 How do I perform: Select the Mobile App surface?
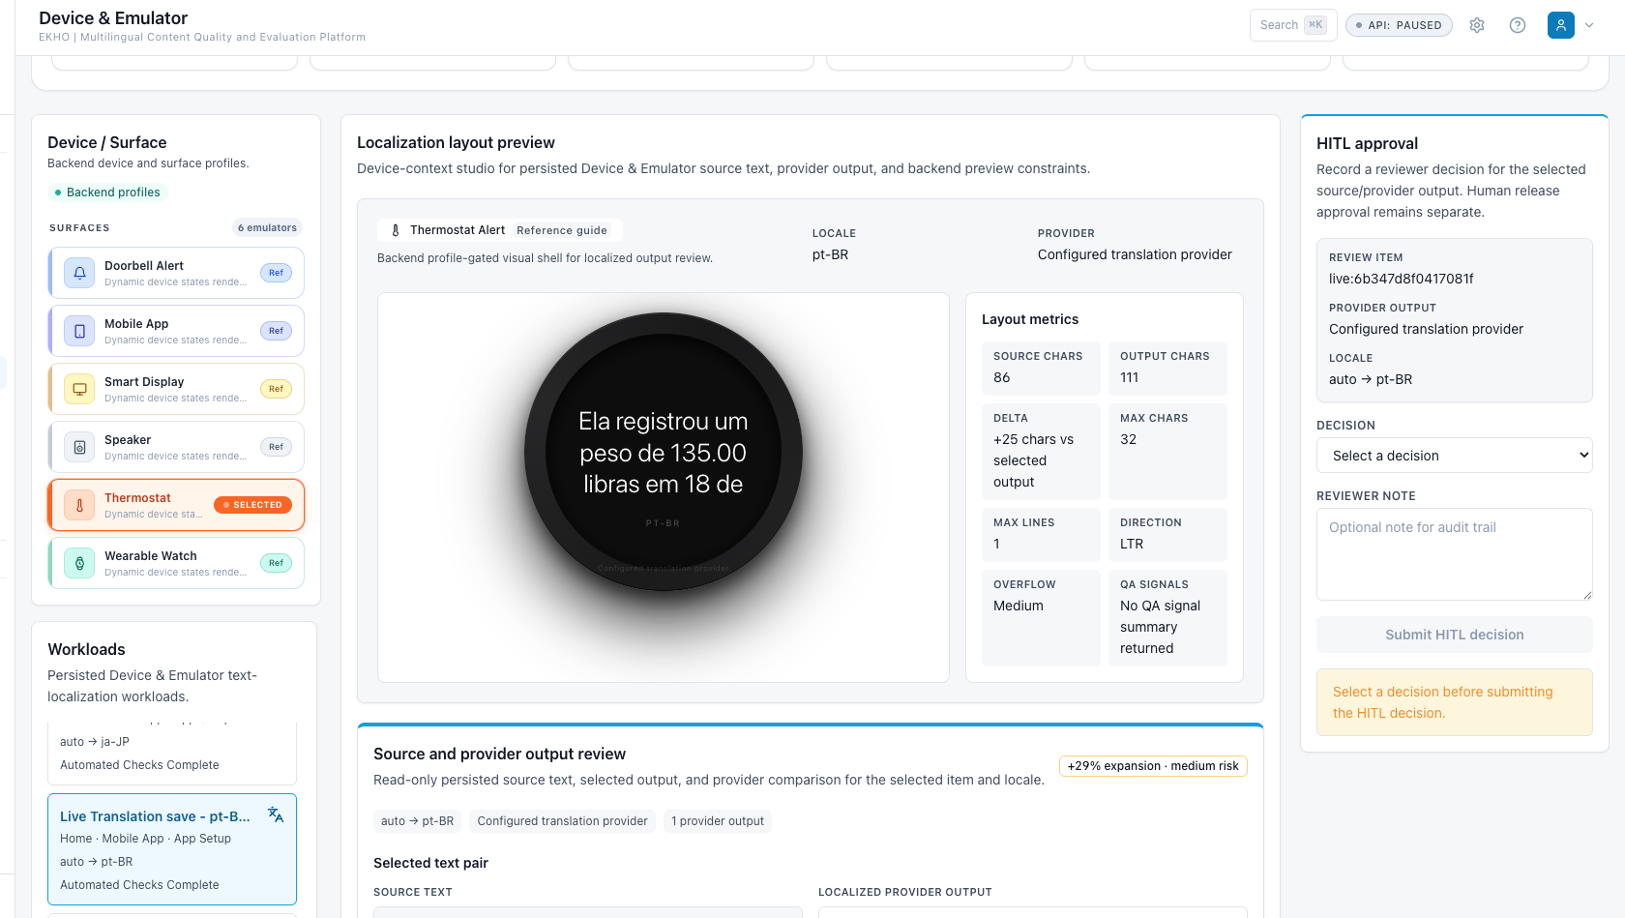point(176,331)
